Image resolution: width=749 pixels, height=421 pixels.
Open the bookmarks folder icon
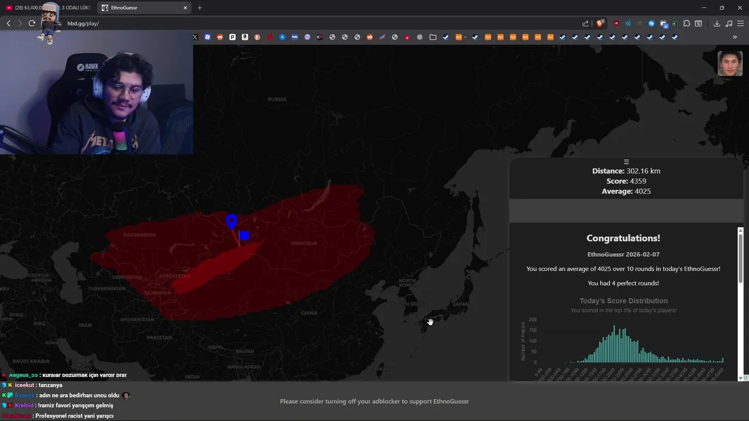tap(433, 37)
